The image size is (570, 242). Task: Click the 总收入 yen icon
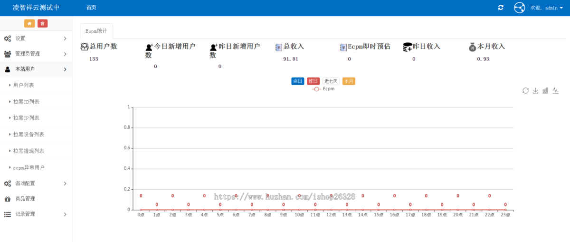[x=279, y=47]
